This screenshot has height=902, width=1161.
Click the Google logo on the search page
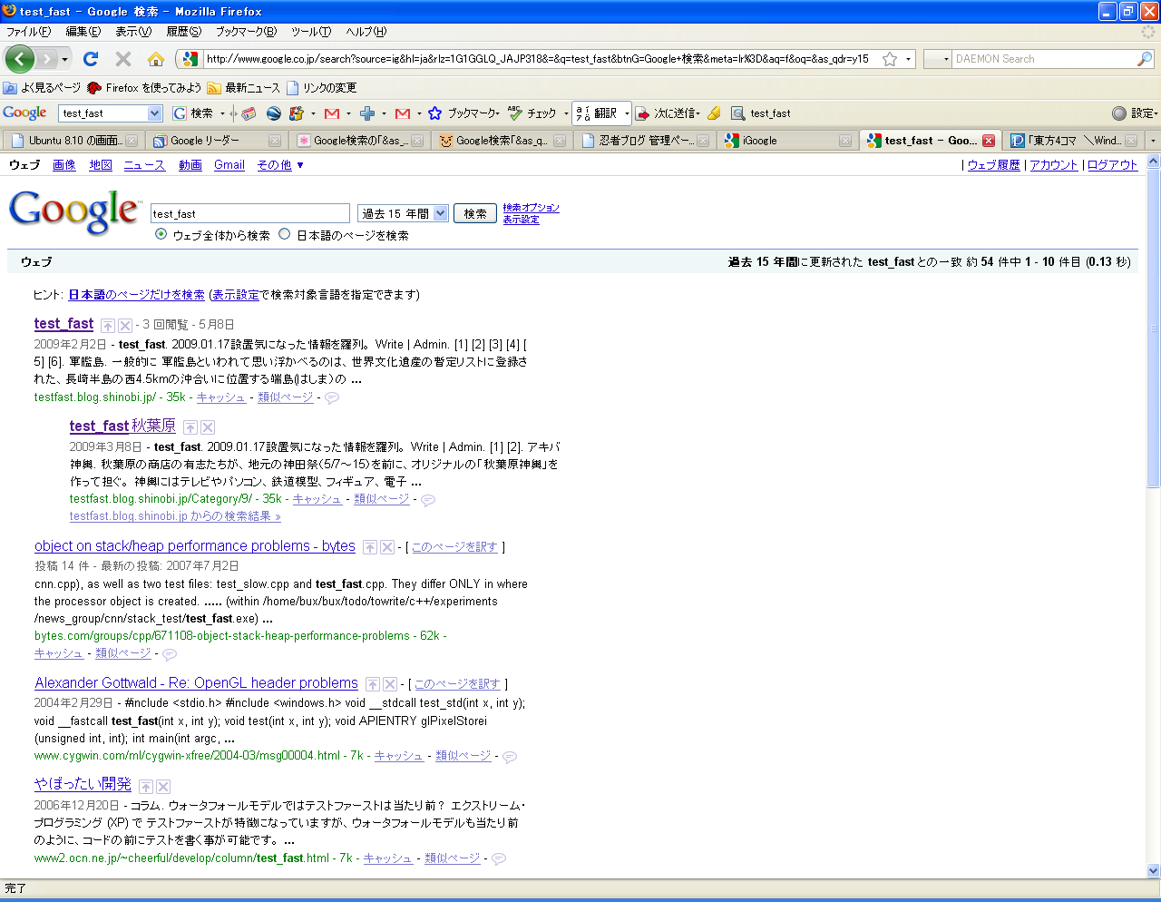pyautogui.click(x=74, y=212)
